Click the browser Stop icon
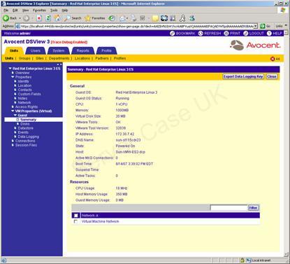Viewport: 290px width, 264px height. (x=39, y=18)
